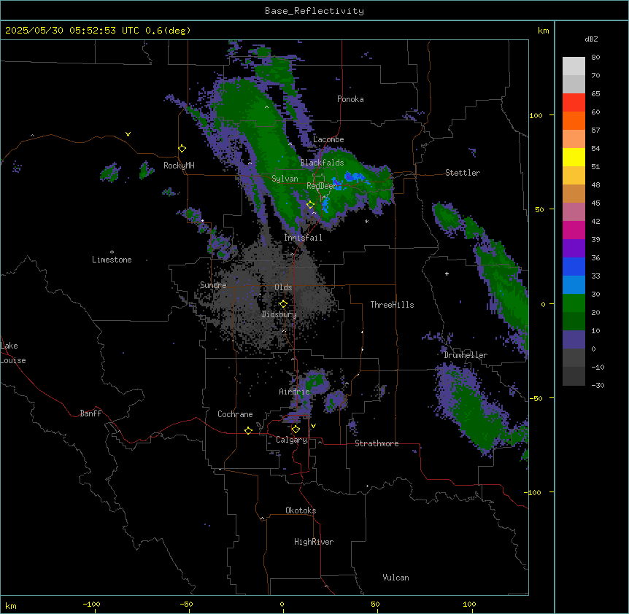Click the Drumheller label
The image size is (629, 614).
click(x=466, y=355)
